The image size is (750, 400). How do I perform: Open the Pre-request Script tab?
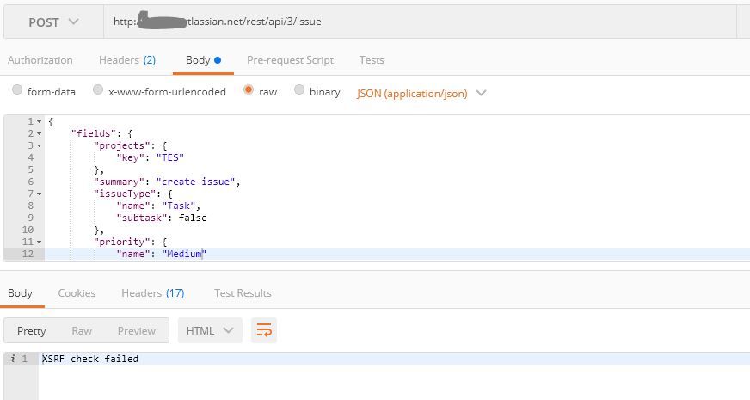coord(290,60)
